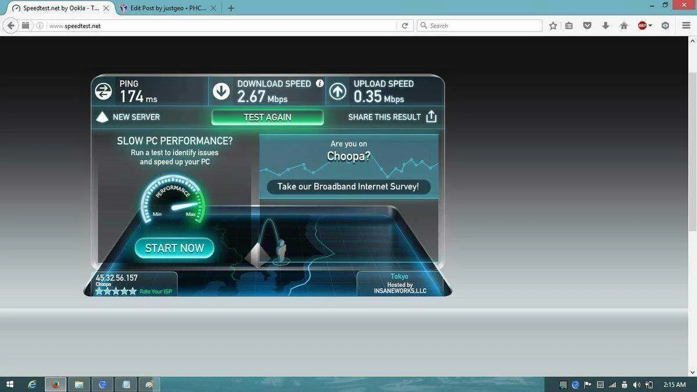The width and height of the screenshot is (697, 392).
Task: Click NEW SERVER button
Action: click(x=128, y=117)
